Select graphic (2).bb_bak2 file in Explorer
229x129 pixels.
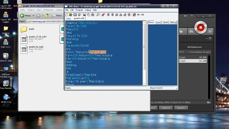[x=34, y=39]
